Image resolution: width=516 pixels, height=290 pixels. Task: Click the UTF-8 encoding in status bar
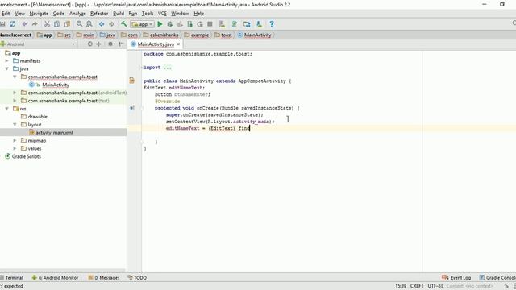pyautogui.click(x=435, y=286)
